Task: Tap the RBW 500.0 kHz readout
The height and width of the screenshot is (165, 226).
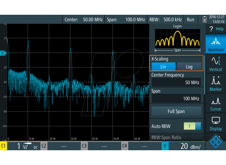Action: pos(166,20)
